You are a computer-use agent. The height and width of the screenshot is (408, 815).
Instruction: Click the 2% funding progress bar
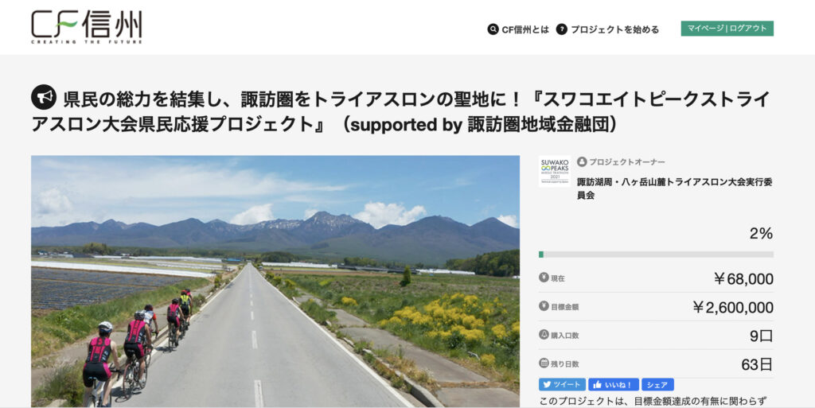coord(656,255)
